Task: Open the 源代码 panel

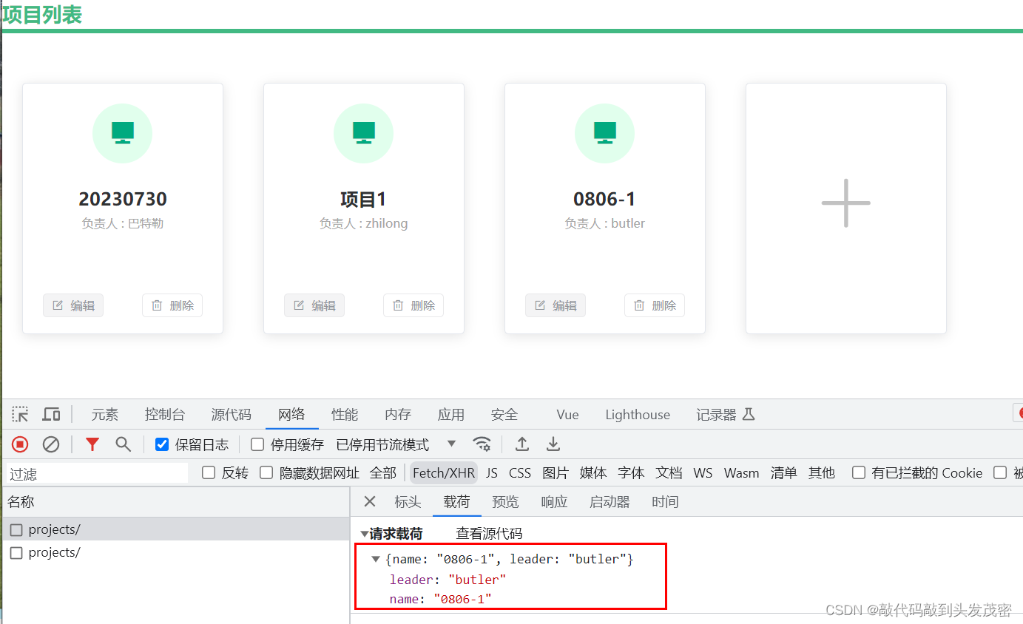Action: 232,415
